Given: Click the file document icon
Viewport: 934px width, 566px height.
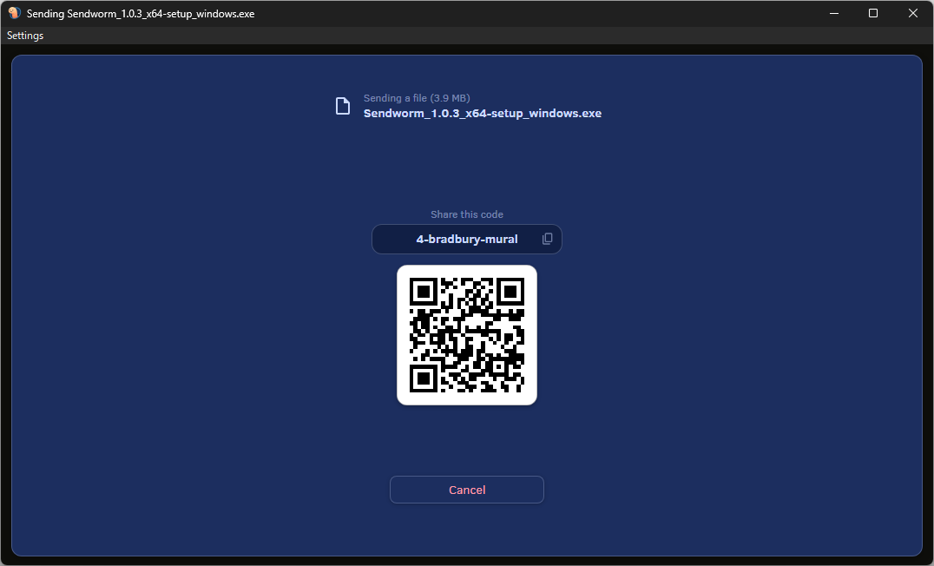Looking at the screenshot, I should click(x=343, y=106).
